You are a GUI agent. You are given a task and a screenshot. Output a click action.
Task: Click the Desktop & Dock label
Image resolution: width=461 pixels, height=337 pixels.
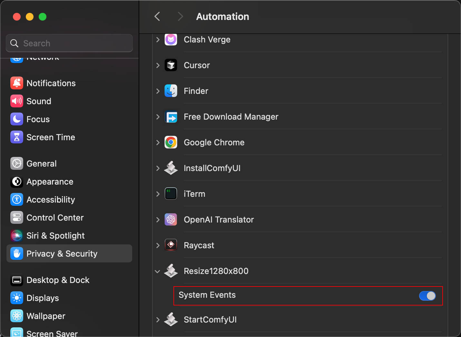[x=58, y=280]
